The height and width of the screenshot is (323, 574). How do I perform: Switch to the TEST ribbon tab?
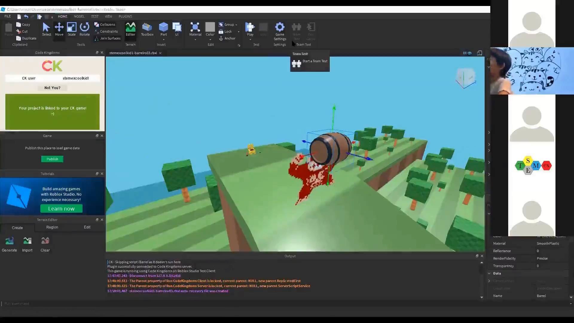(95, 16)
